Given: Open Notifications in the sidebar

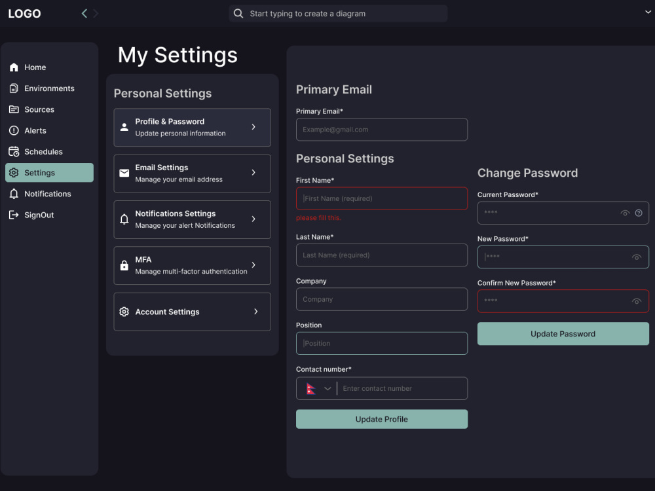Looking at the screenshot, I should pos(49,194).
